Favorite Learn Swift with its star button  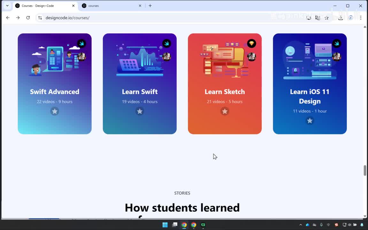(140, 111)
